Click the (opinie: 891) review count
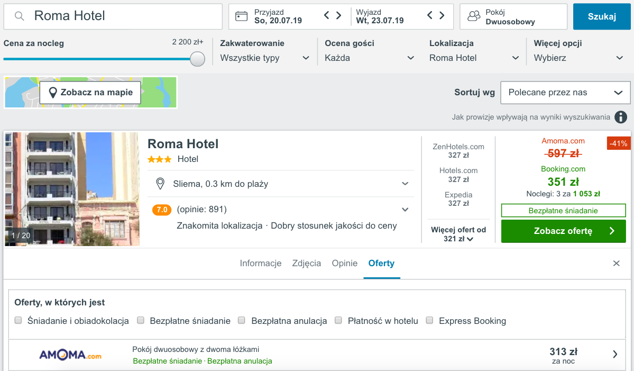 pyautogui.click(x=202, y=210)
